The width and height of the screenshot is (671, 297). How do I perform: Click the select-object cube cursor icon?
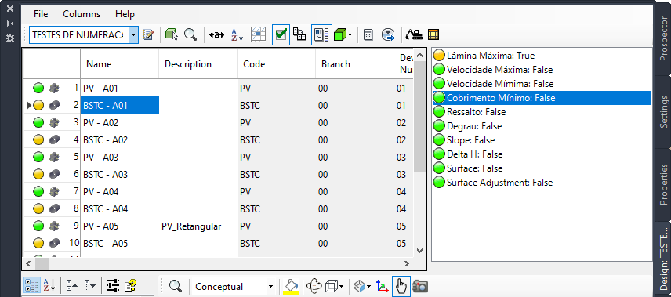pos(172,34)
